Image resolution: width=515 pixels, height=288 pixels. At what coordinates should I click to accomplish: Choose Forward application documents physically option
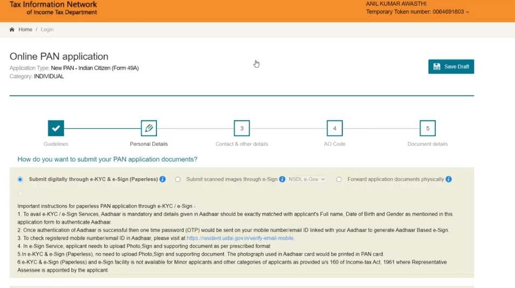[339, 179]
